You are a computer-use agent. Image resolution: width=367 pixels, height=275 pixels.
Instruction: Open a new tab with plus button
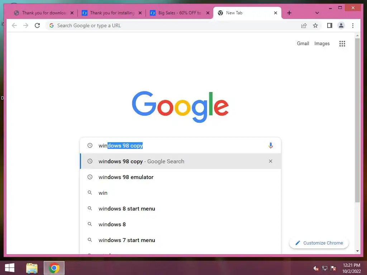(289, 13)
